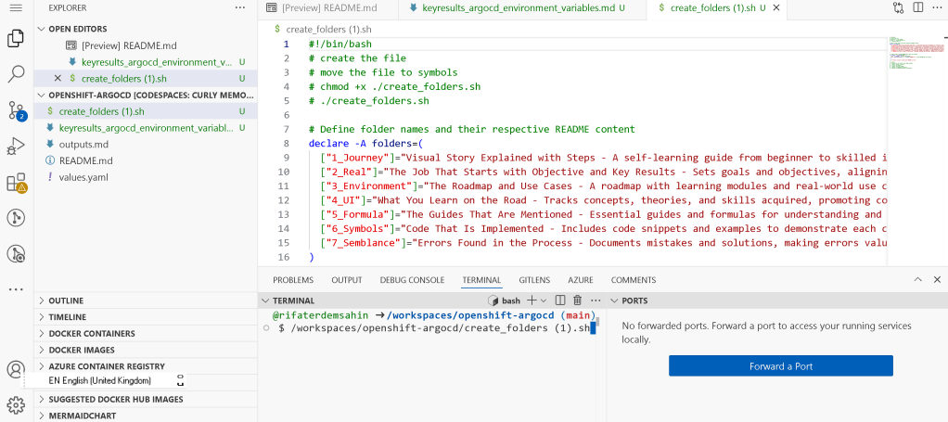Open the hamburger application menu
The image size is (948, 422).
click(17, 7)
